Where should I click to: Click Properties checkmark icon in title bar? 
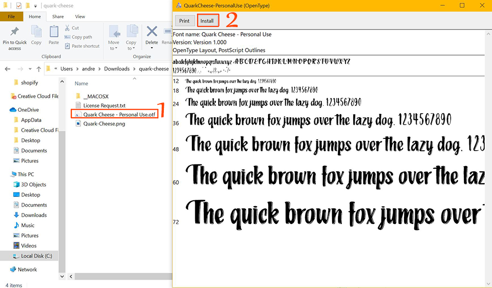(19, 6)
